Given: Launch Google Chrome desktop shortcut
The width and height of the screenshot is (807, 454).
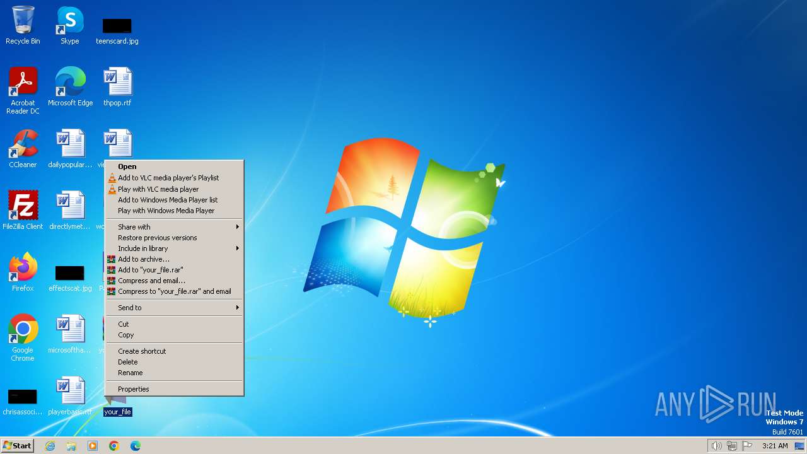Looking at the screenshot, I should tap(23, 337).
